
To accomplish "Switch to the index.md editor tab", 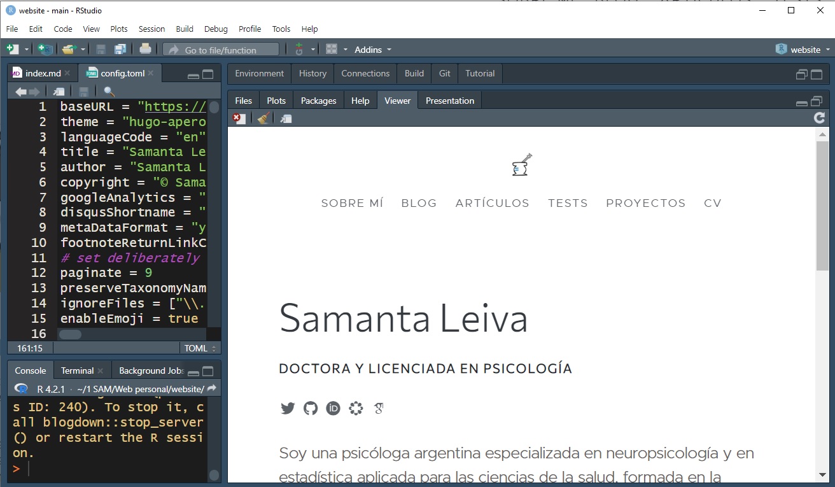I will click(43, 73).
